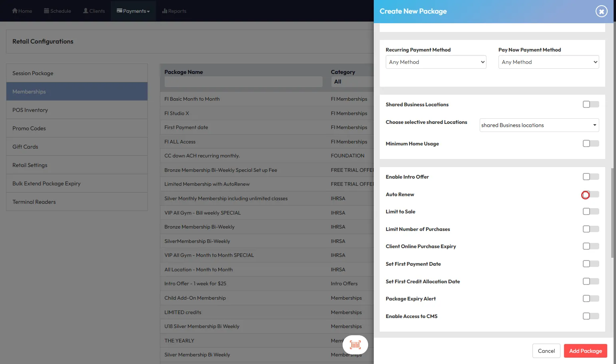The height and width of the screenshot is (364, 616).
Task: Click the barcode scanner icon
Action: pyautogui.click(x=355, y=345)
